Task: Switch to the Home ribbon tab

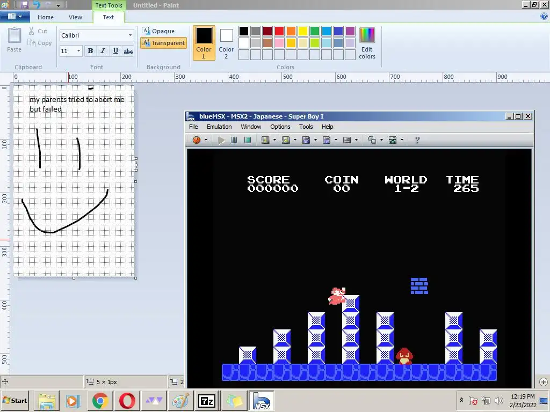Action: pos(46,17)
